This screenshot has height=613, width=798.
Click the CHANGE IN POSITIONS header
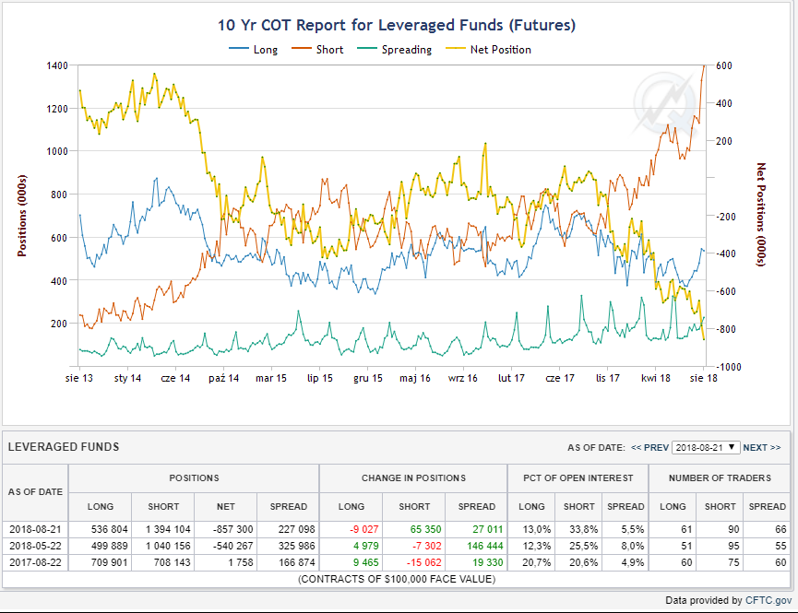[413, 478]
